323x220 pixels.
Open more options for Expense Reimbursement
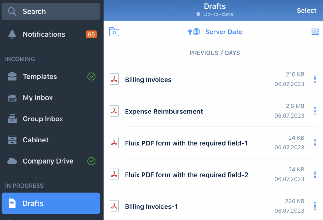coord(315,111)
